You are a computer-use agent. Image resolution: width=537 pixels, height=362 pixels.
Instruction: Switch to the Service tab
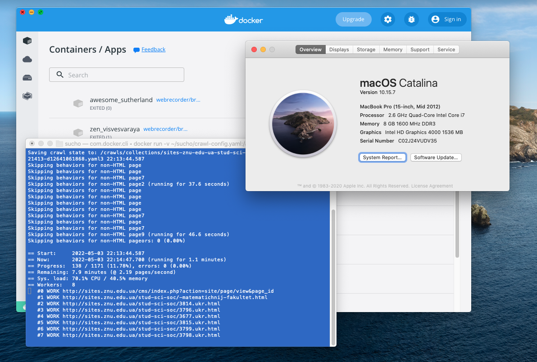click(x=446, y=49)
